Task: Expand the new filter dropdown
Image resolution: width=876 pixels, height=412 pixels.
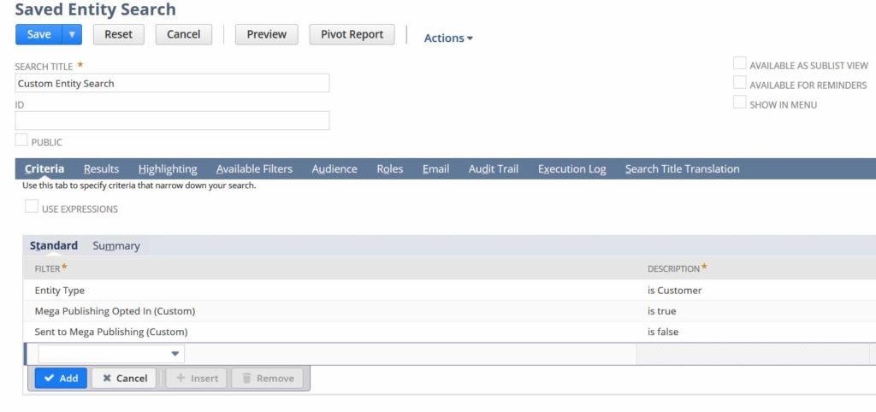Action: click(175, 354)
